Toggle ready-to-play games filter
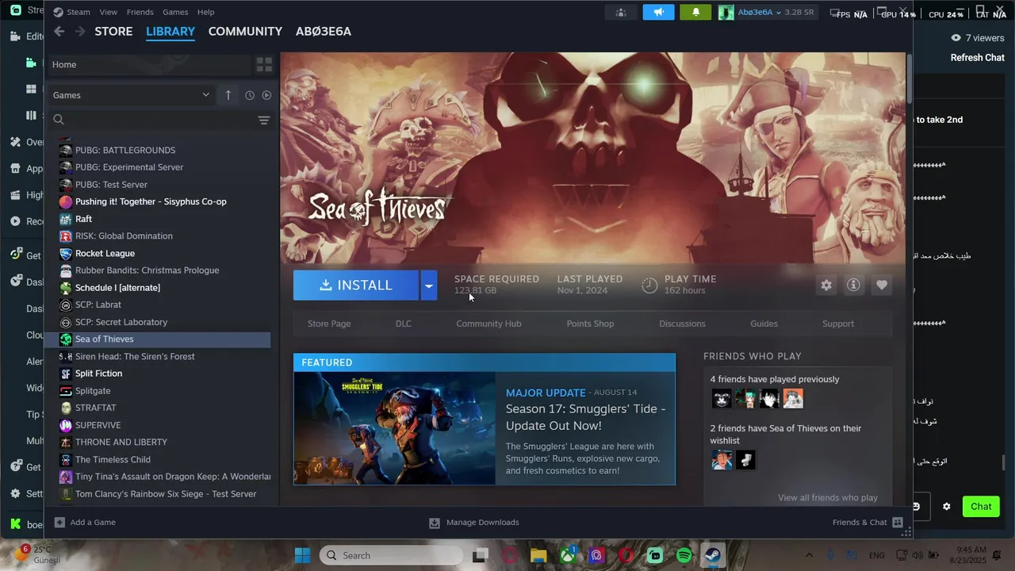 point(266,95)
